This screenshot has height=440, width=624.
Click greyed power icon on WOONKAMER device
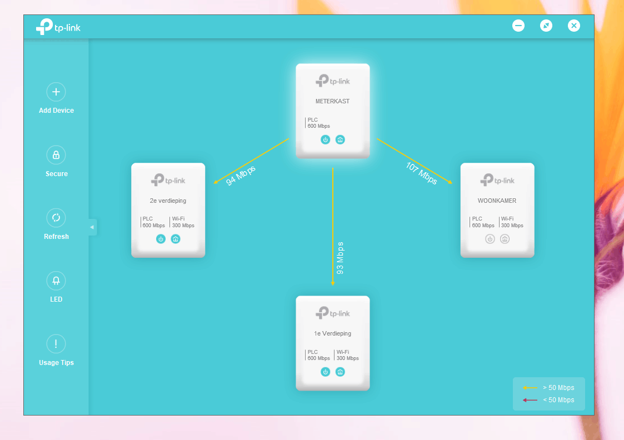coord(490,239)
